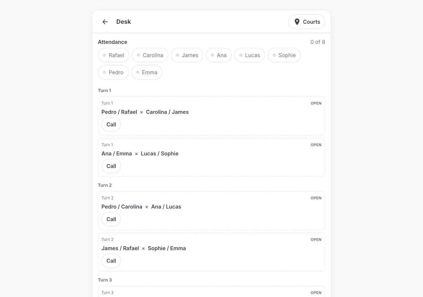Open the Courts location button
Viewport: 423px width, 297px height.
[x=307, y=22]
